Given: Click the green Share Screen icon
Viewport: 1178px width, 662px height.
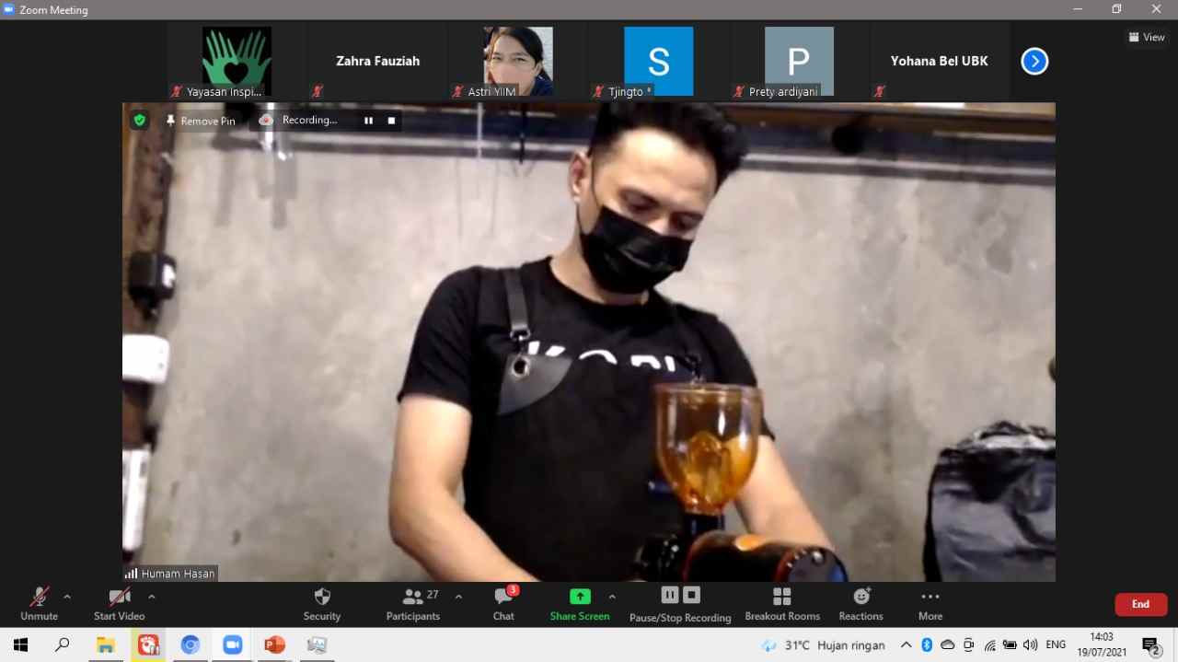Looking at the screenshot, I should click(580, 597).
